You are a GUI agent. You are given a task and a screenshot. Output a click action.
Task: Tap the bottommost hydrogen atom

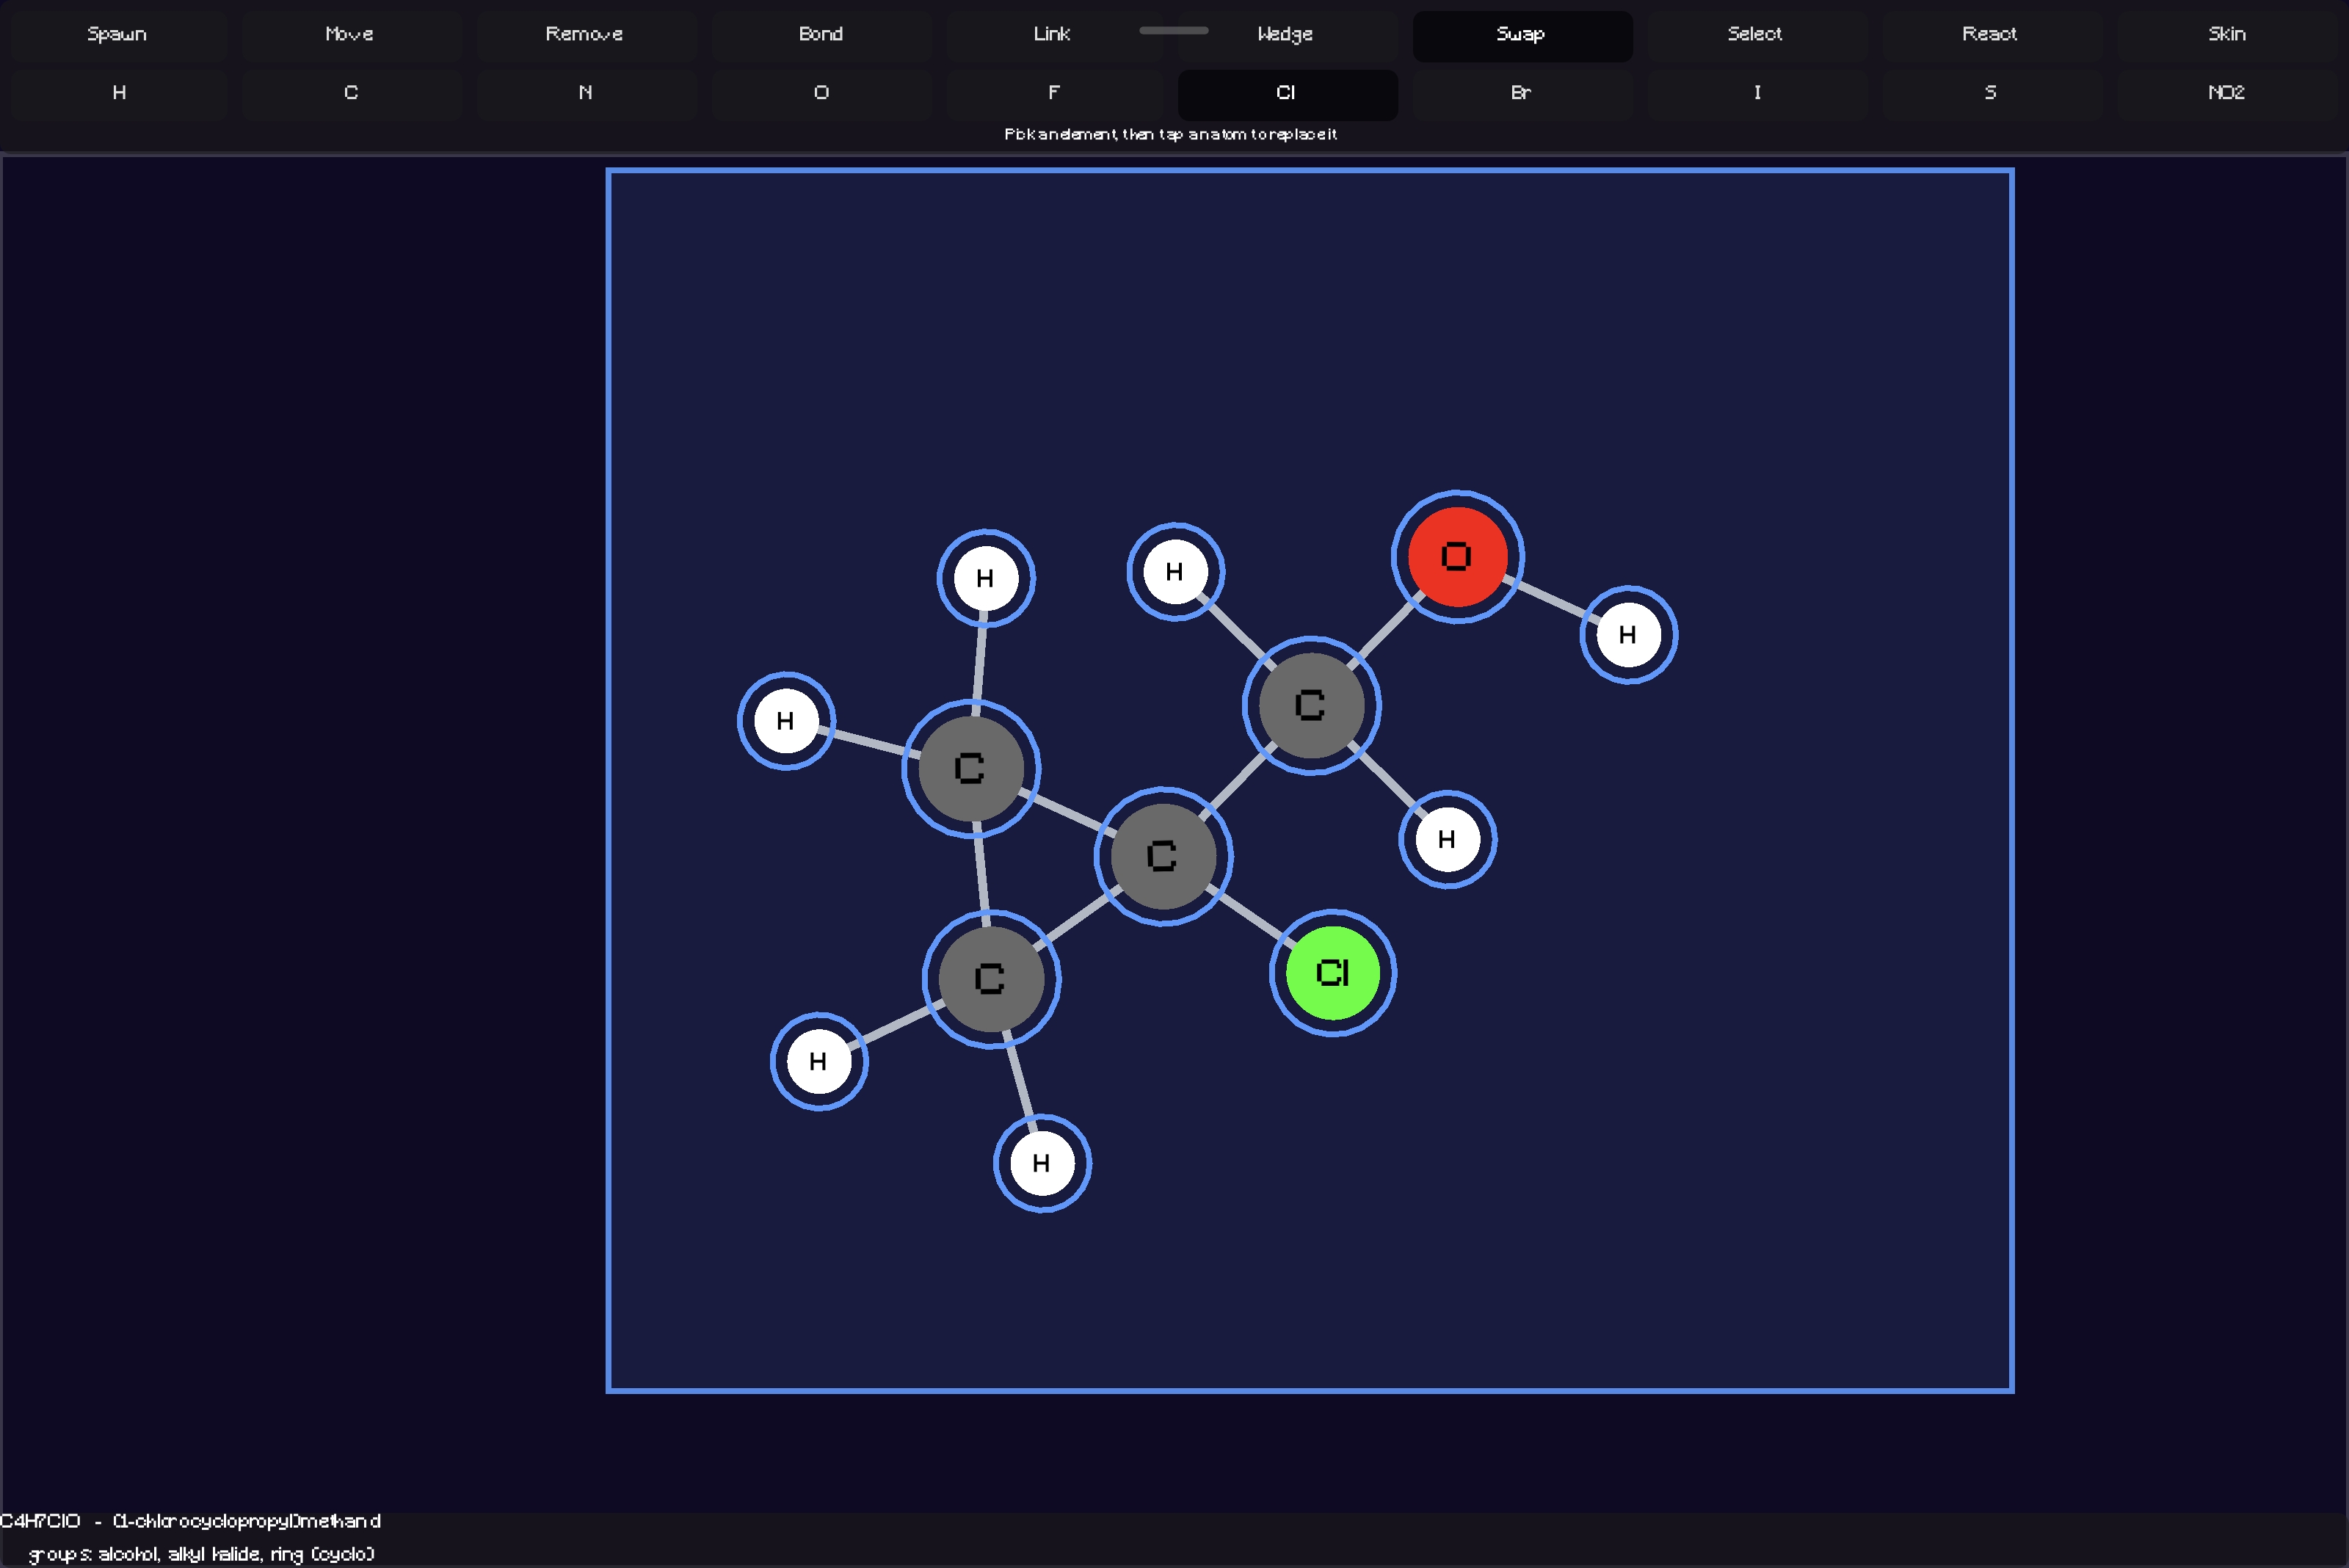pos(1042,1164)
